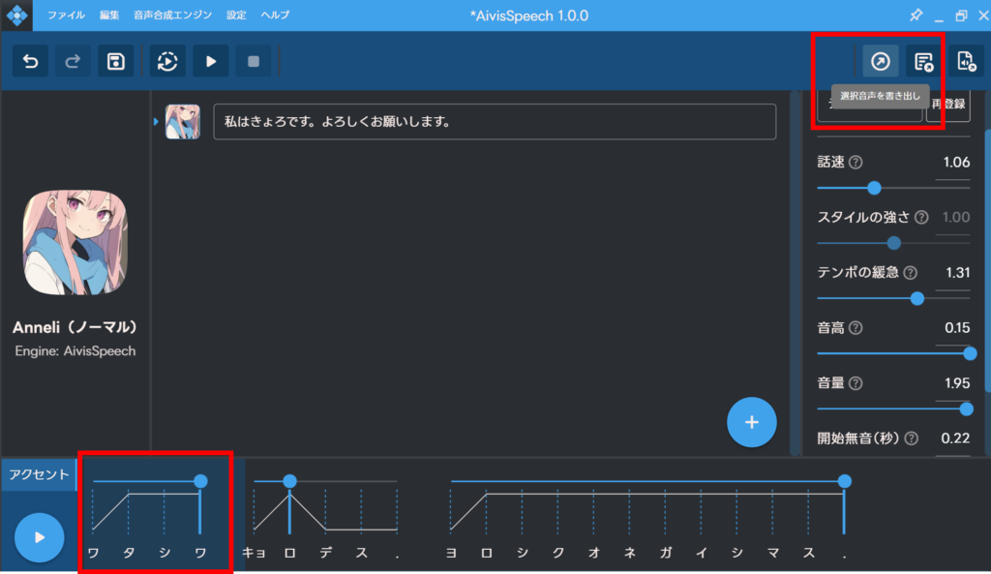Adjust the テンポの緩急 slider
The width and height of the screenshot is (991, 574).
point(893,298)
